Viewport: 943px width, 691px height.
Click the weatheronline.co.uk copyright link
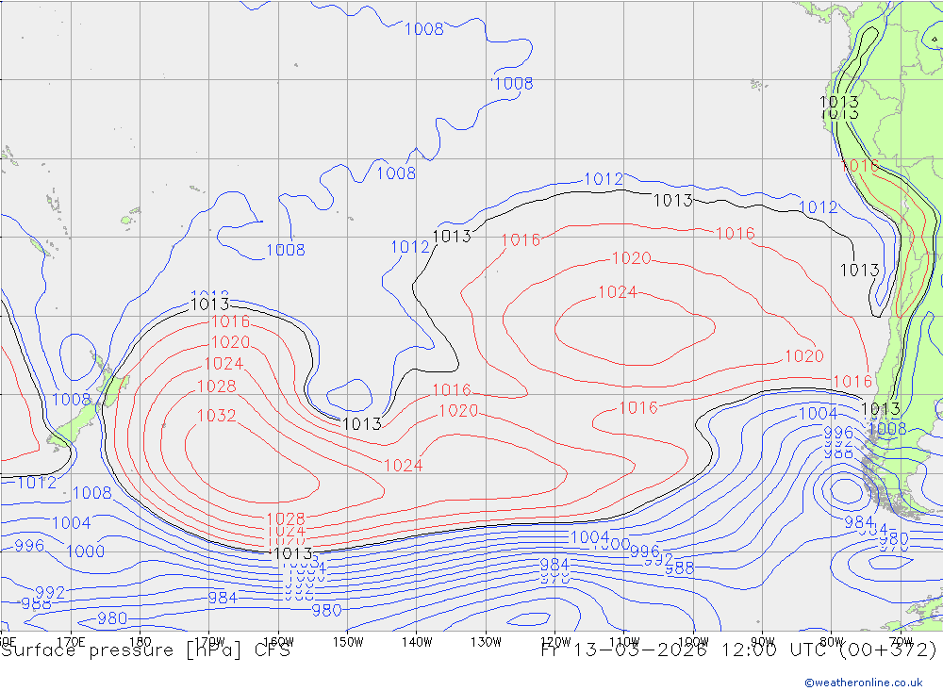[864, 683]
